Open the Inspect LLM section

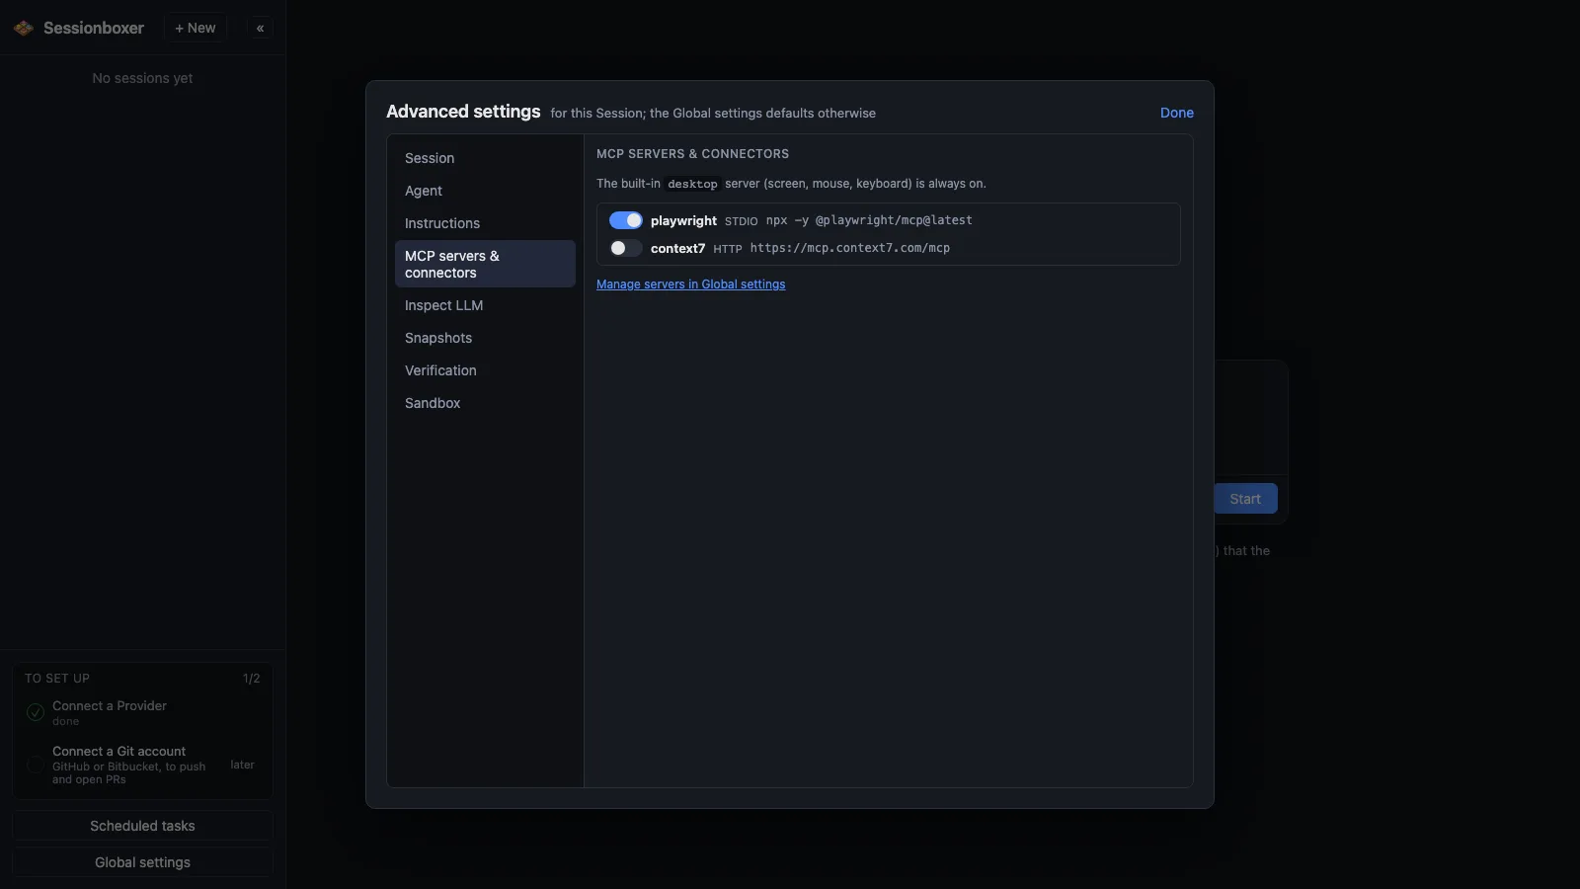point(485,305)
